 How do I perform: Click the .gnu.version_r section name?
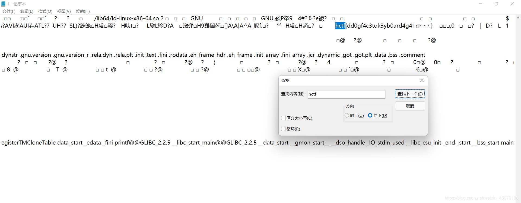pyautogui.click(x=71, y=55)
